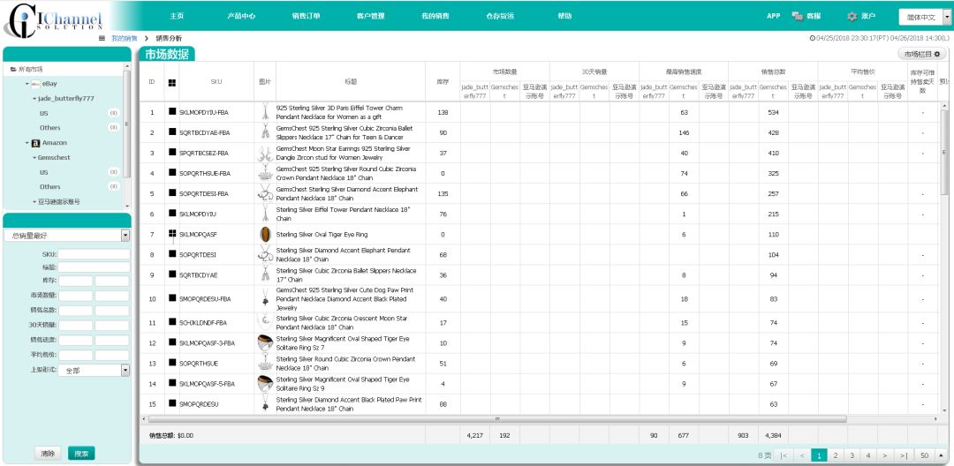Go to page 4

868,455
